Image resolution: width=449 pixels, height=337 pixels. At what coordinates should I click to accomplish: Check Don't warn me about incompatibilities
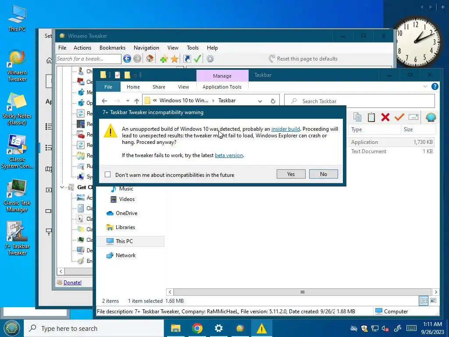click(108, 175)
